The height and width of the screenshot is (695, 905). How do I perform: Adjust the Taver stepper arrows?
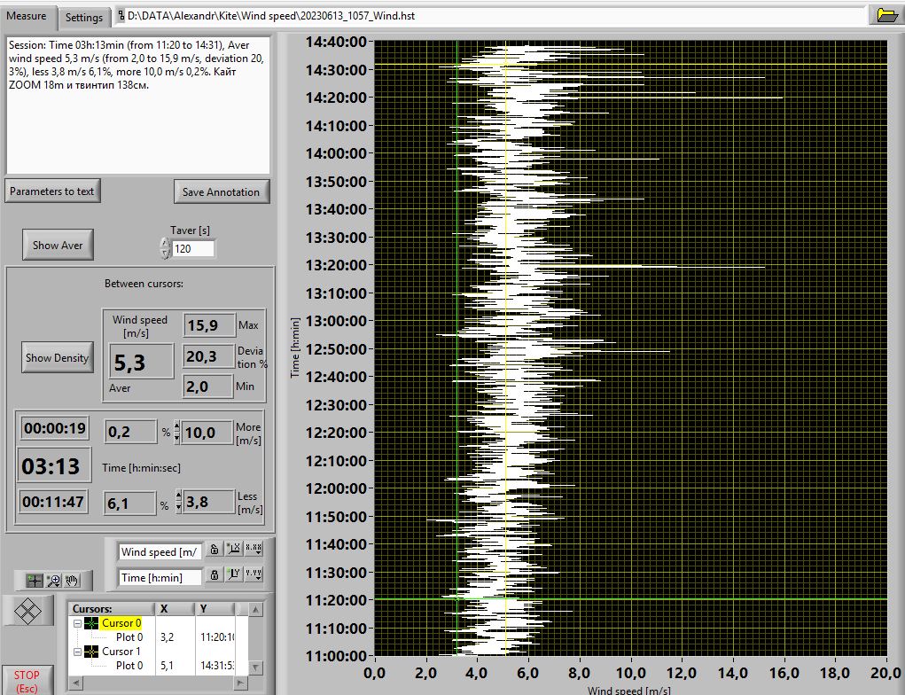(165, 249)
